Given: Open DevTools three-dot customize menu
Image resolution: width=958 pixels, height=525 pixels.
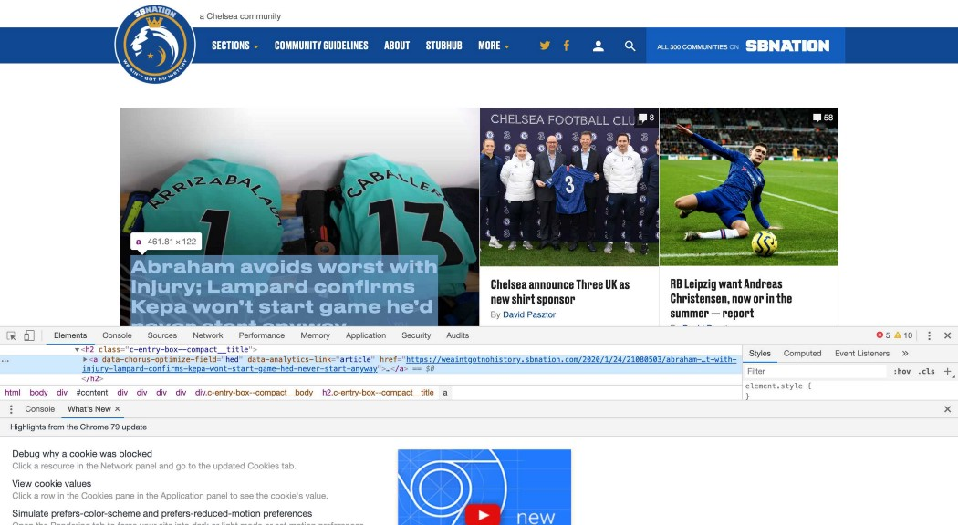Looking at the screenshot, I should [x=929, y=335].
